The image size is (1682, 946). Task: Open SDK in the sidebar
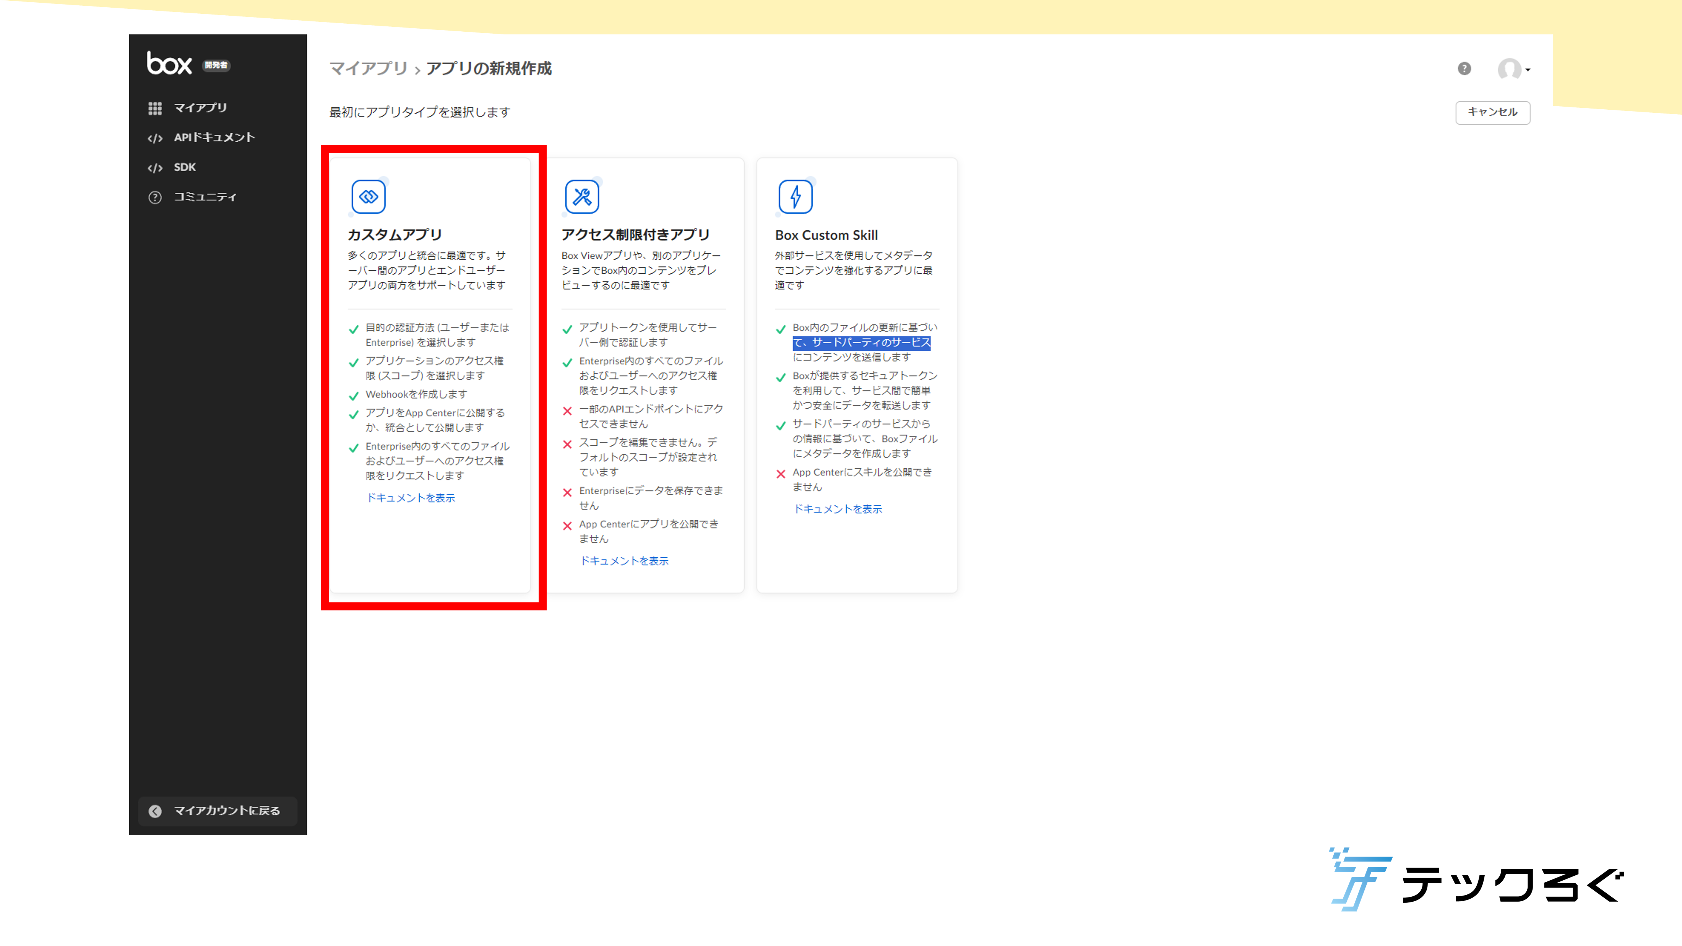[x=185, y=167]
